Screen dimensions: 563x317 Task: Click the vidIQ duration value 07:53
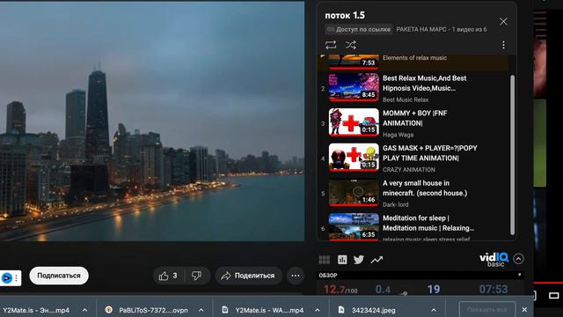pos(494,290)
